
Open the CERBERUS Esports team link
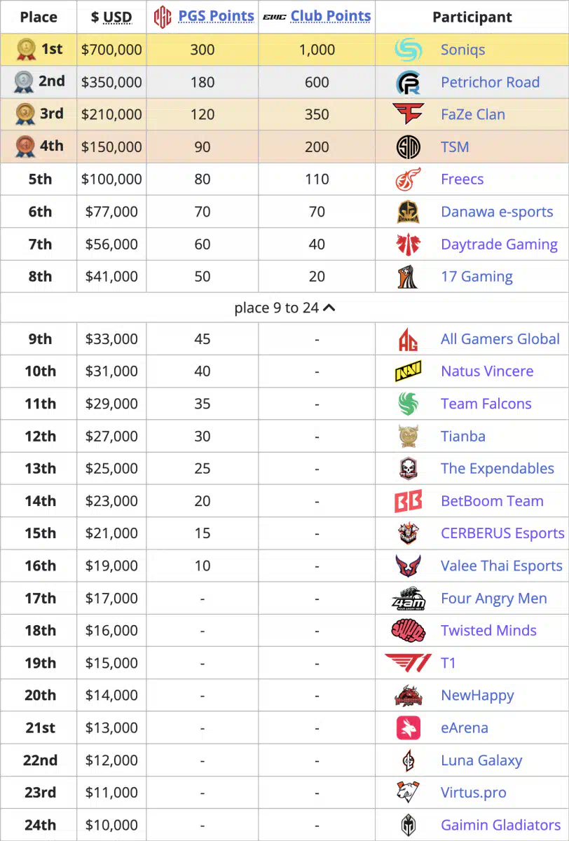tap(502, 533)
